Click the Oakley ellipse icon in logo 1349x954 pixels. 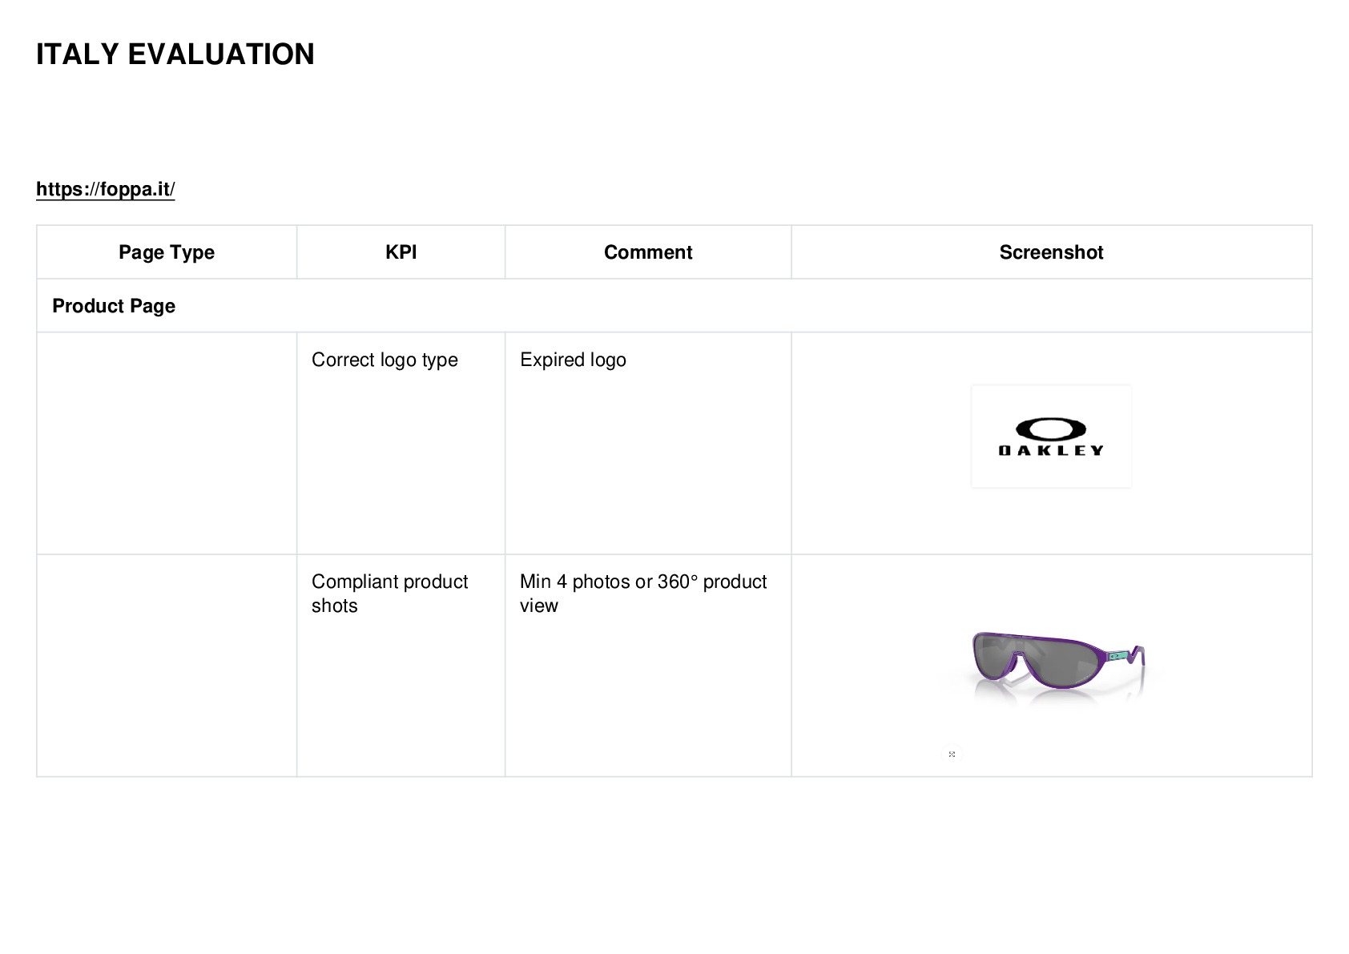point(1051,429)
